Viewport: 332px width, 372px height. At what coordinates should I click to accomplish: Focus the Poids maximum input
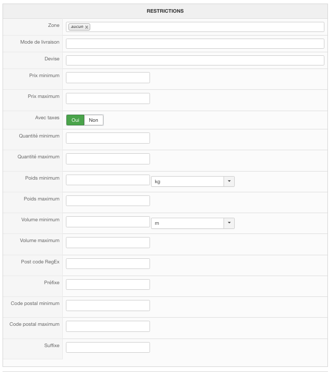(108, 201)
